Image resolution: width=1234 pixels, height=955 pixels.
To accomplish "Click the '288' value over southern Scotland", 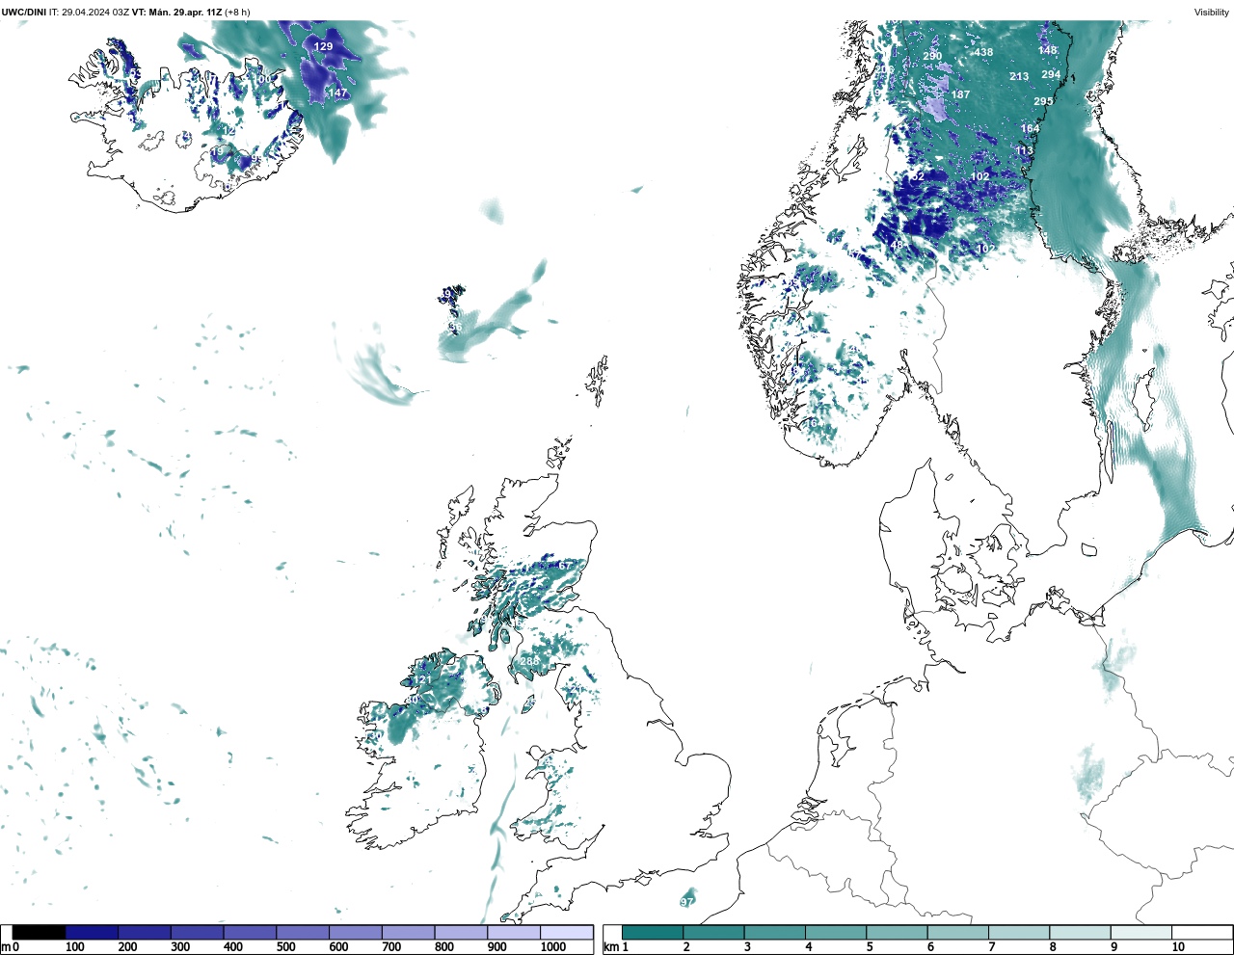I will click(529, 661).
